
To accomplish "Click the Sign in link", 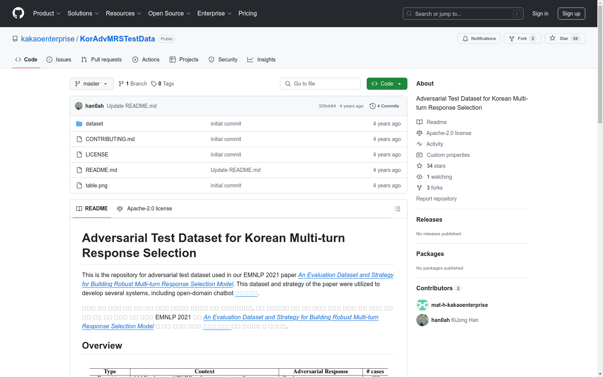I will point(540,14).
